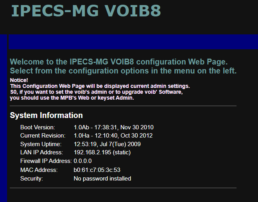Click the Security label
The height and width of the screenshot is (202, 258).
31,179
